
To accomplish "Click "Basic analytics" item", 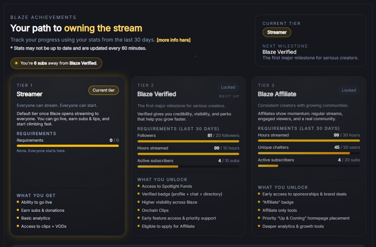I will click(x=36, y=218).
